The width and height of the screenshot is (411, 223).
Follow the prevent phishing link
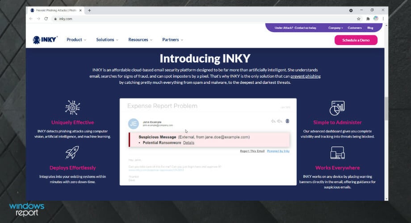tap(306, 76)
